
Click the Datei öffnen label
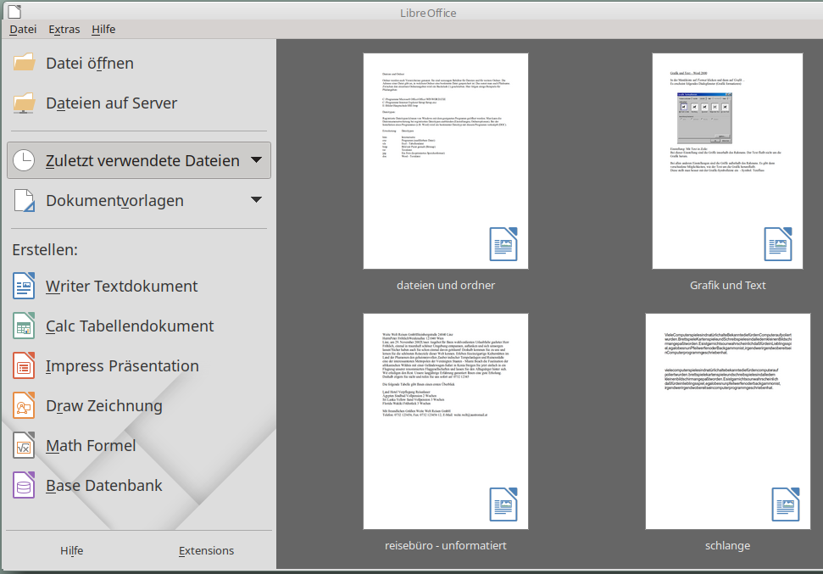coord(90,63)
